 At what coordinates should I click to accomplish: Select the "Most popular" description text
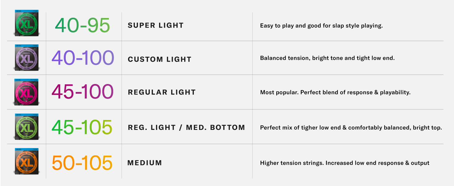tap(335, 92)
